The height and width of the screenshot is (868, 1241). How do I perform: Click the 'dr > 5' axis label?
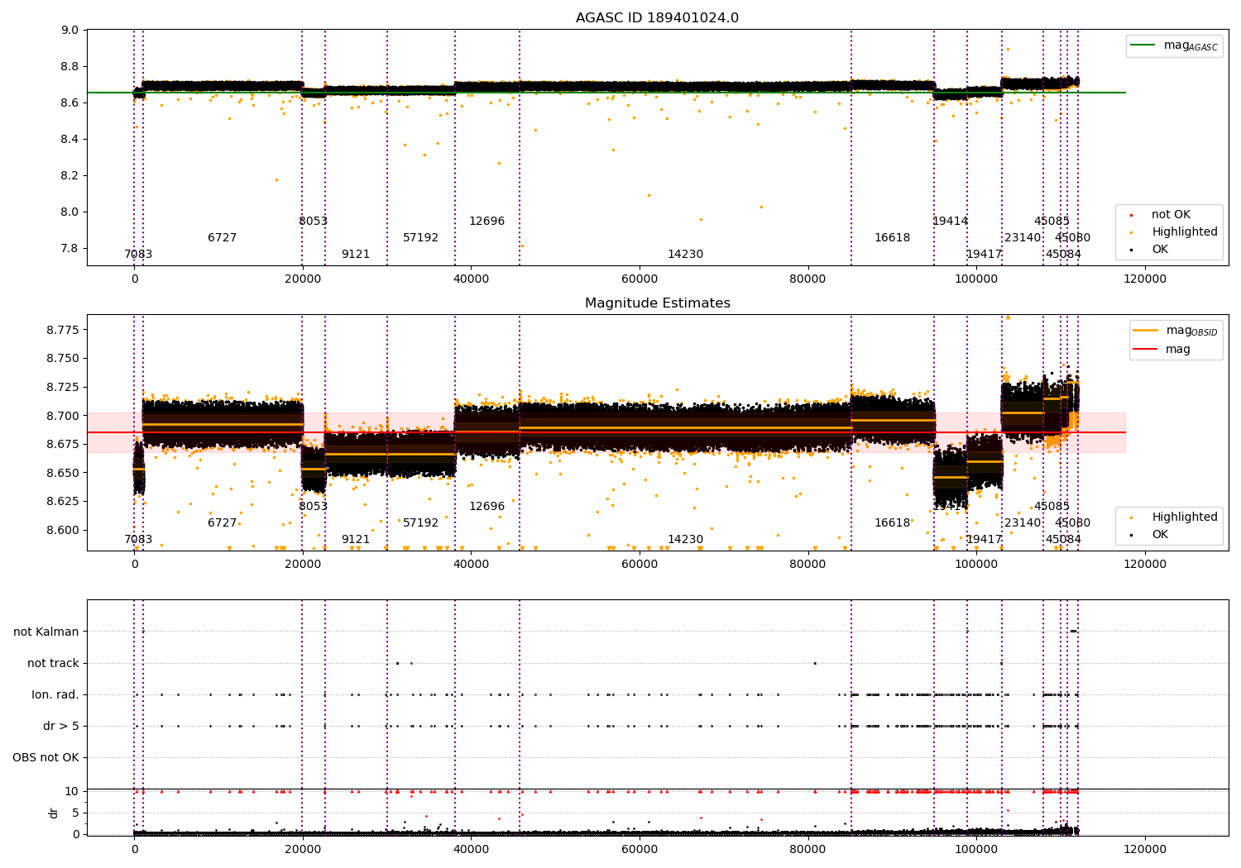[61, 726]
